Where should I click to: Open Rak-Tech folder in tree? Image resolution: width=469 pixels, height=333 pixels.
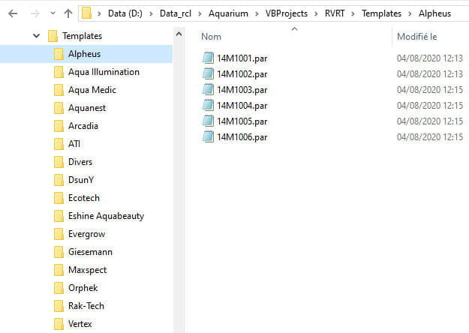[x=86, y=306]
